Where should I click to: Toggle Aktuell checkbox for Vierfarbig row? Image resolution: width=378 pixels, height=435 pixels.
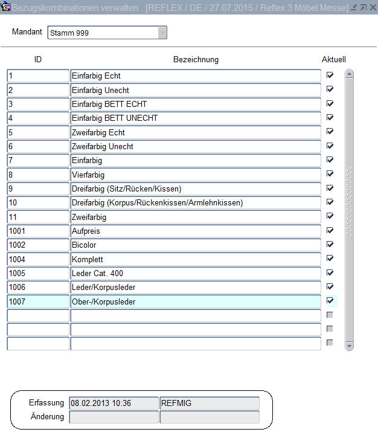(x=330, y=174)
